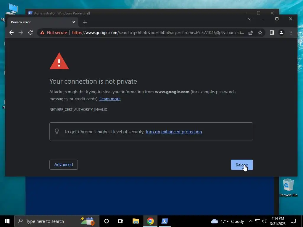Close the Privacy error tab
Image resolution: width=303 pixels, height=227 pixels.
point(74,22)
